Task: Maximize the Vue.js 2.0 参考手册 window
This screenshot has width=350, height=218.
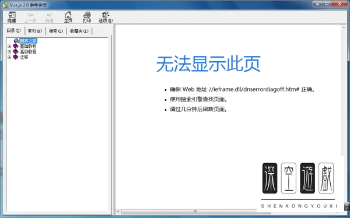Action: click(327, 3)
